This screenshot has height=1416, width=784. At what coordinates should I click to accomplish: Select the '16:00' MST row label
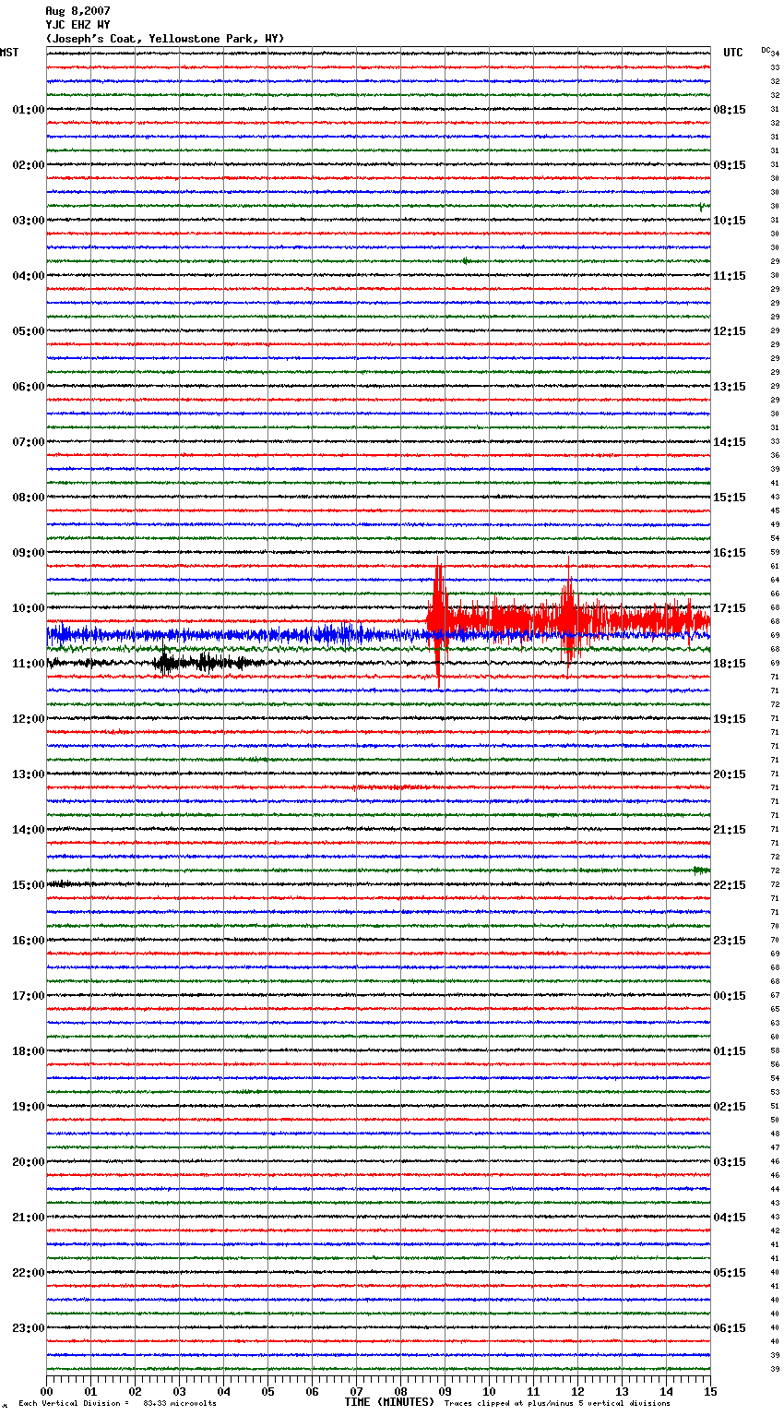coord(28,941)
